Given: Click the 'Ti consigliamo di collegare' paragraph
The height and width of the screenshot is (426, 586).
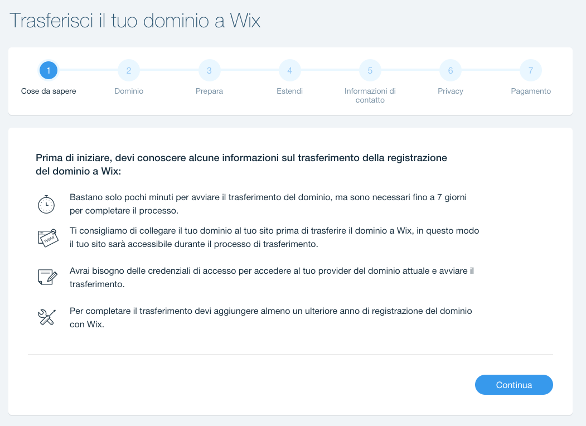Looking at the screenshot, I should [274, 238].
